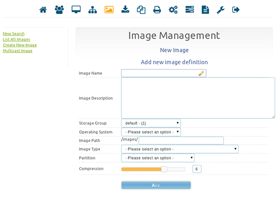Screen dimensions: 277x202
Task: Click the 'New Image' heading text
Action: point(174,50)
